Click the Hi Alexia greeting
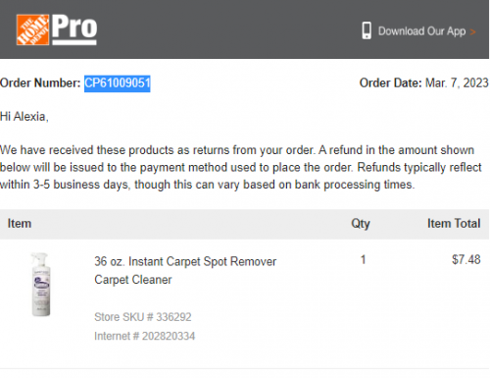 point(24,117)
